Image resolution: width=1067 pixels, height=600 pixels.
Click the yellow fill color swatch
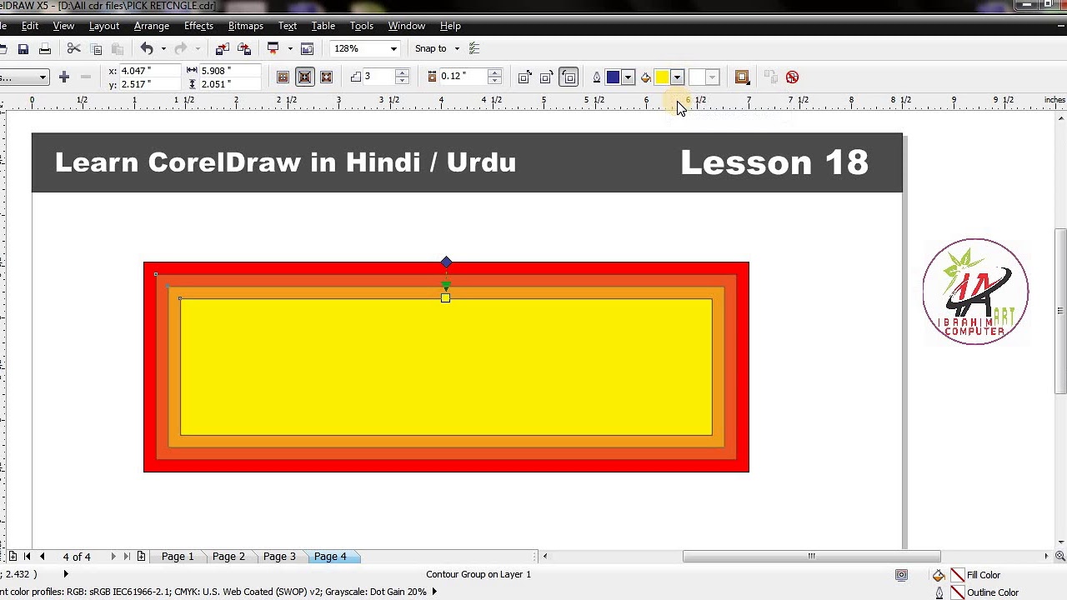coord(662,77)
